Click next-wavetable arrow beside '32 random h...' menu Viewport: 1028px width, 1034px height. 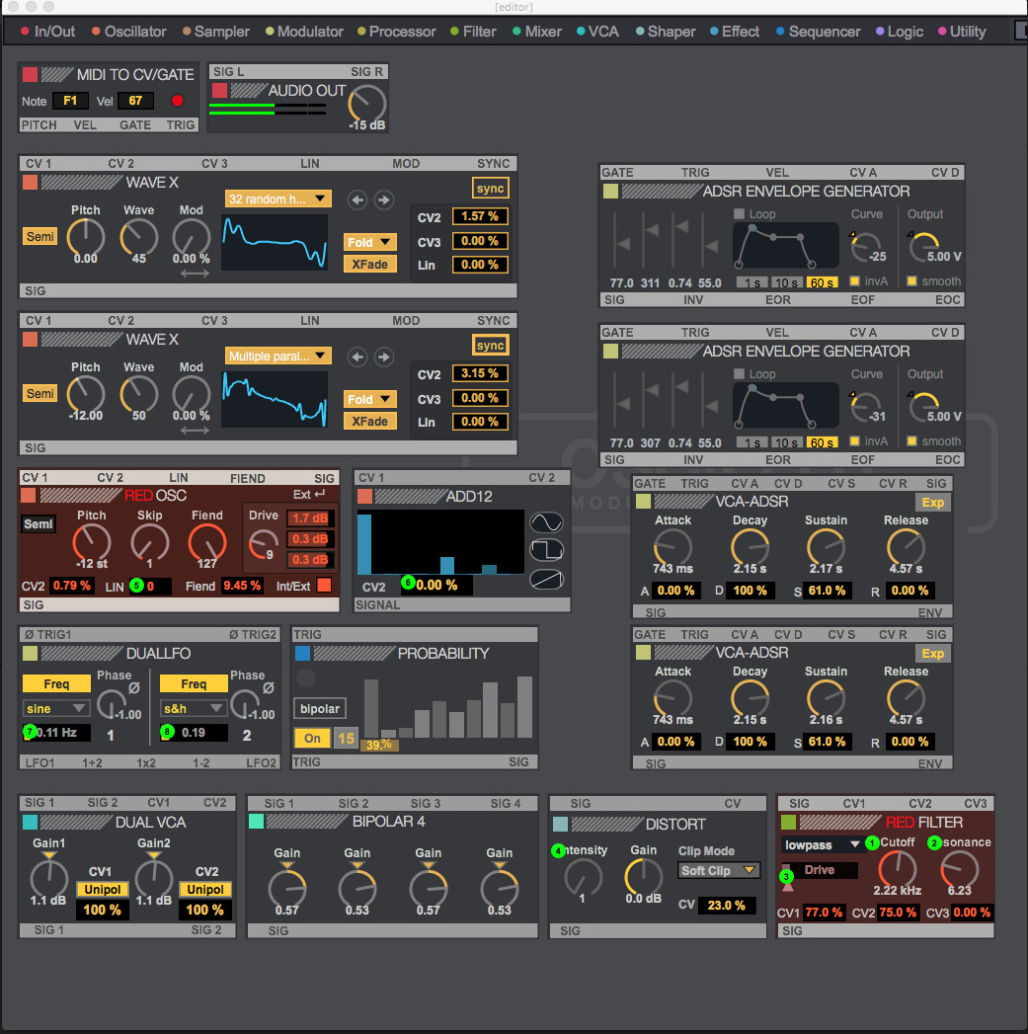pos(383,199)
